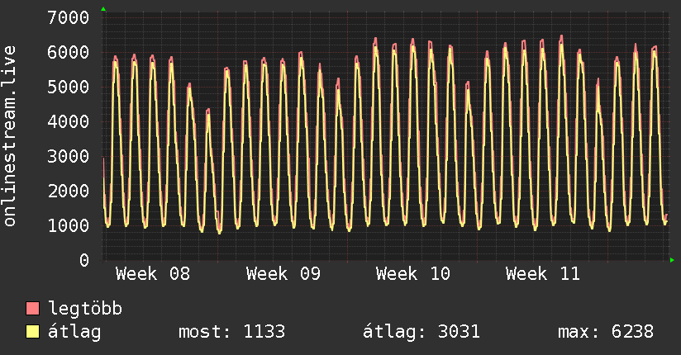
Task: Click the átlag legend label text
Action: [75, 332]
